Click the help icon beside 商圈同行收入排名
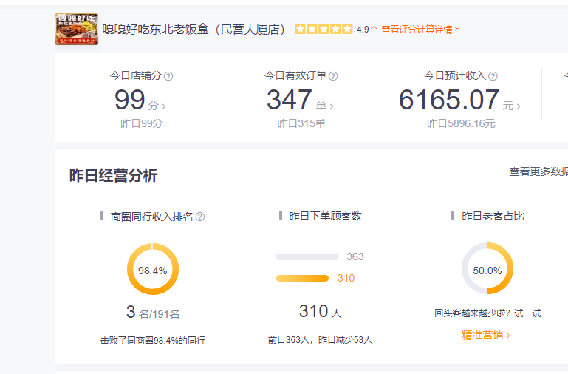The width and height of the screenshot is (568, 374). 200,217
